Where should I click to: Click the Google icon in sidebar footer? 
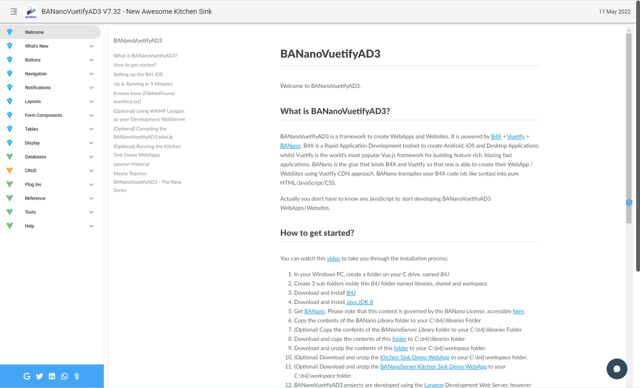(x=27, y=376)
